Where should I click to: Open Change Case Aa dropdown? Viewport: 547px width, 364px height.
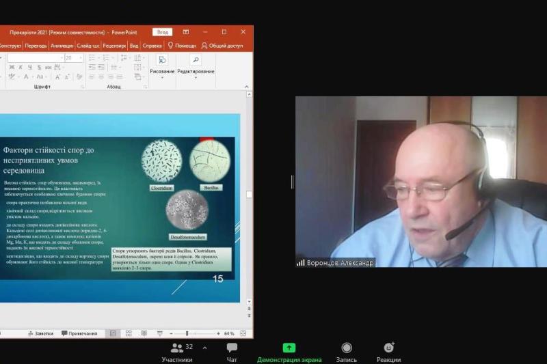41,76
